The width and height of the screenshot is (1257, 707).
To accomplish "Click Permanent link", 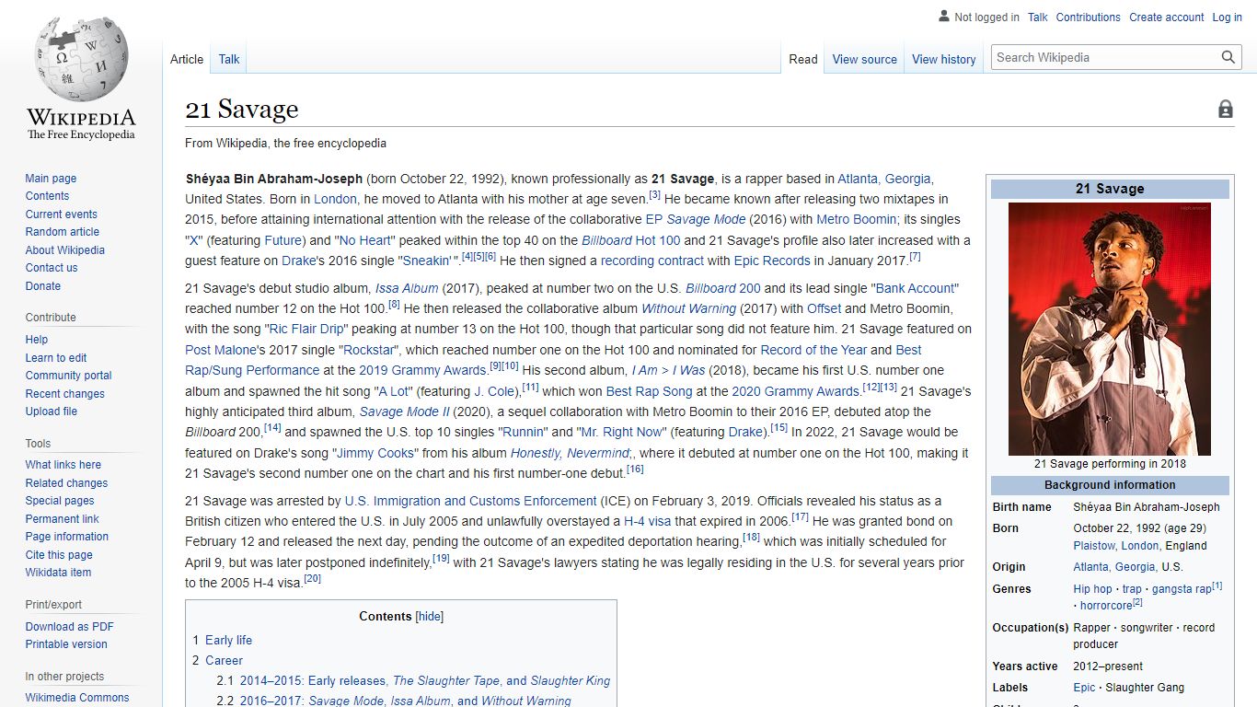I will click(62, 519).
